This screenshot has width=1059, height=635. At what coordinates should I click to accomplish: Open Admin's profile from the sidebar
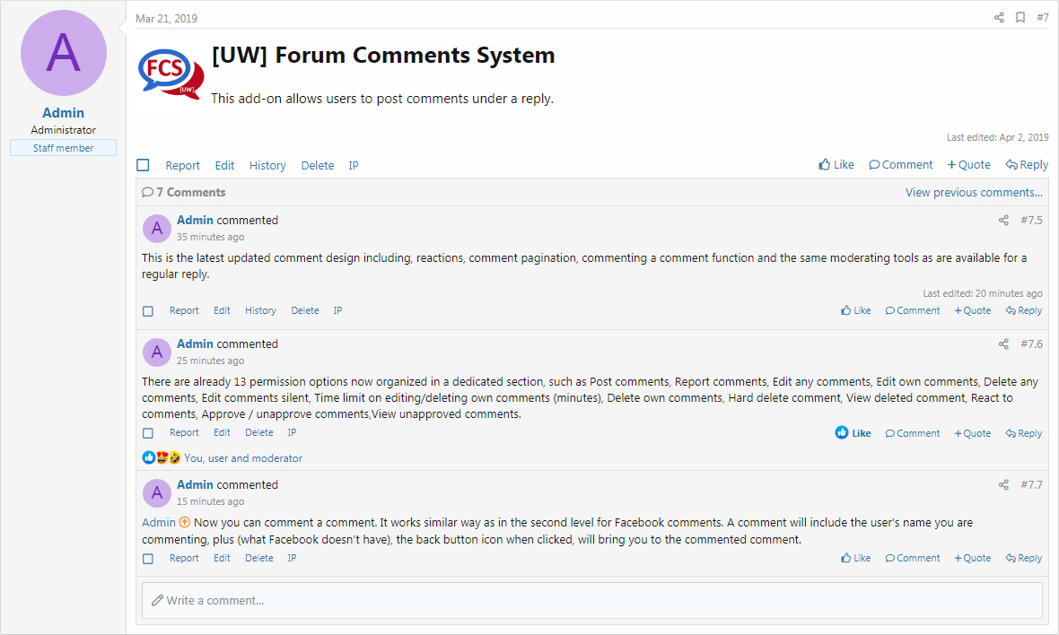point(63,112)
